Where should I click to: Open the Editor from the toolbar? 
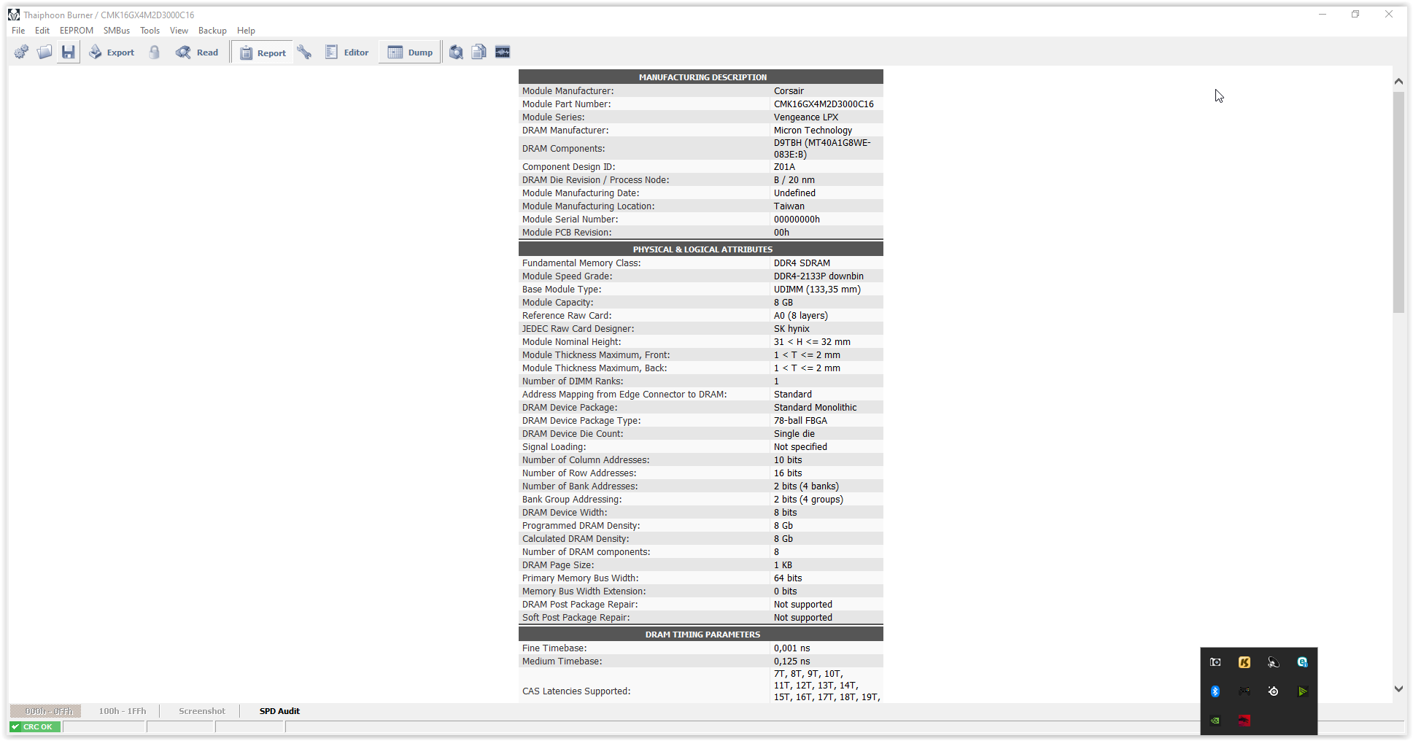coord(347,53)
